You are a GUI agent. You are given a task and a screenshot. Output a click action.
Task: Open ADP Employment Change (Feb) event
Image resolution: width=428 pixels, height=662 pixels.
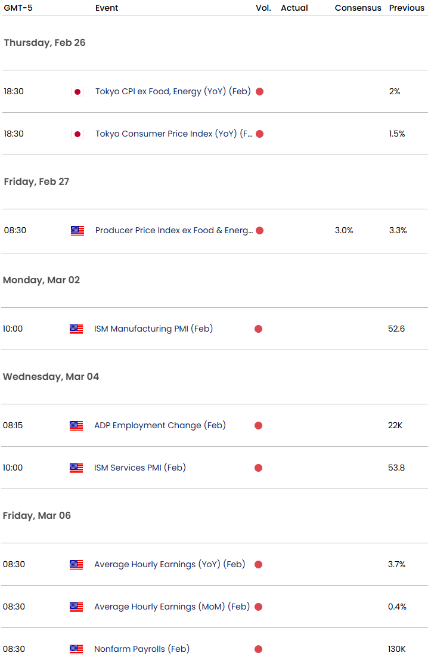pyautogui.click(x=160, y=426)
